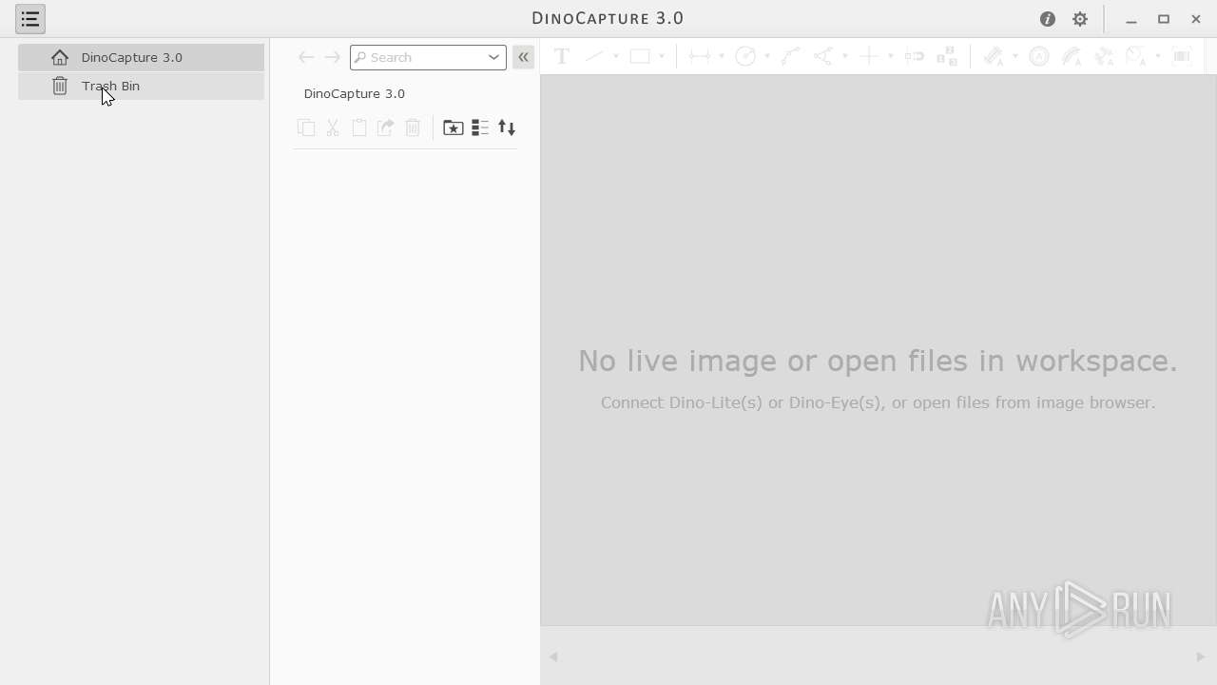Click the Cut scissors icon

coord(333,127)
